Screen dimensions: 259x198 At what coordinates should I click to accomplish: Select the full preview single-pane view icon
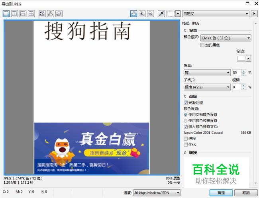[x=6, y=14]
